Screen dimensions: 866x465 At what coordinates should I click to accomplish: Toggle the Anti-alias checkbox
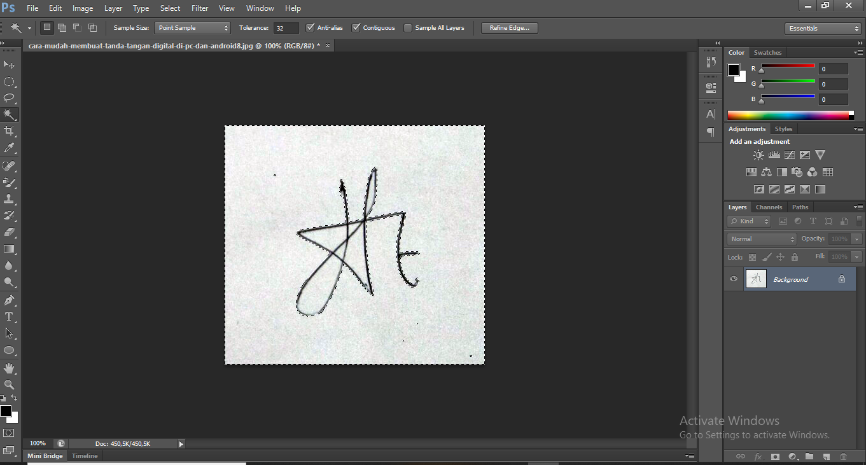(311, 28)
